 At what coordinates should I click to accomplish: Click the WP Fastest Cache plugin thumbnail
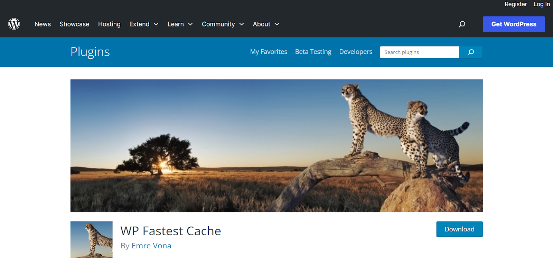[x=92, y=239]
